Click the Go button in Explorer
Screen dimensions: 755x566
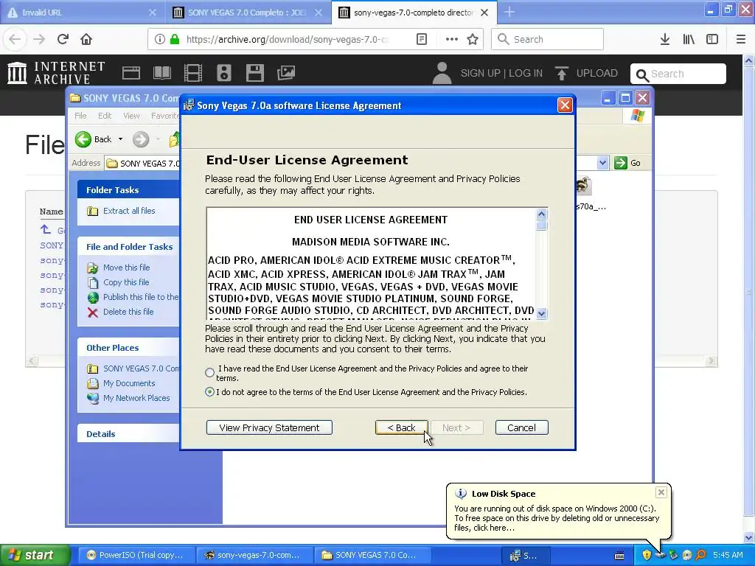click(x=627, y=163)
